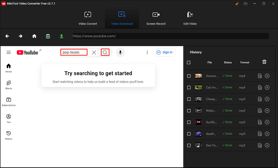Click the Sign in button
Screen dimensions: 278x168
tap(165, 52)
